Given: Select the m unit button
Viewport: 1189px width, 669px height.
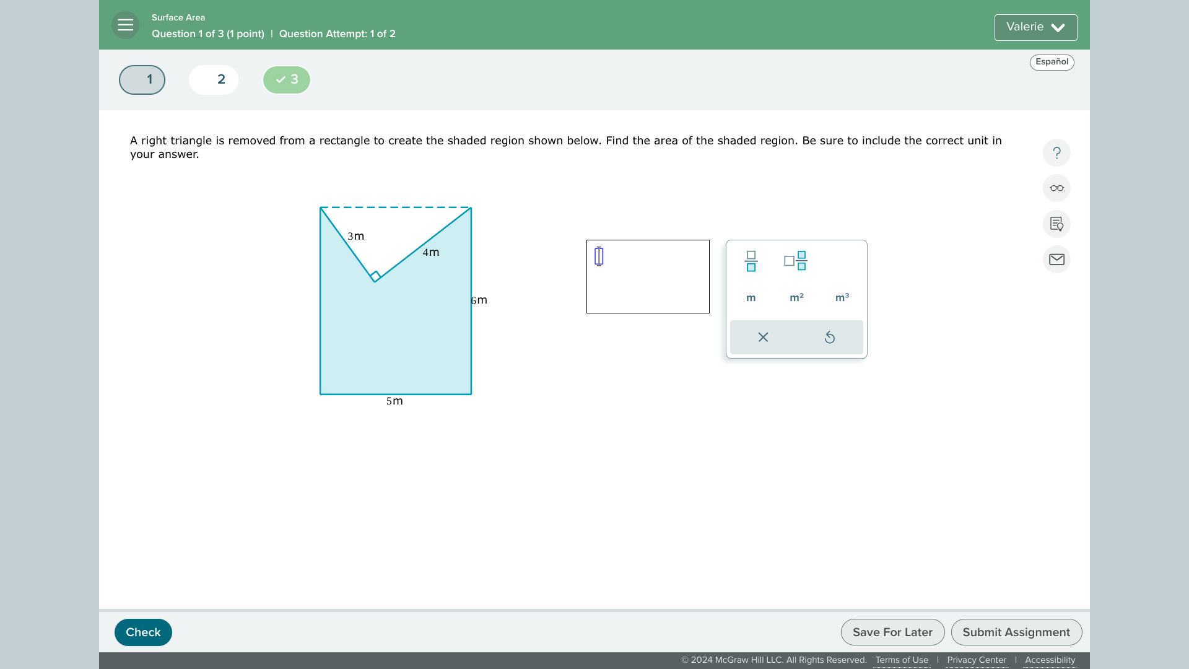Looking at the screenshot, I should (x=751, y=298).
